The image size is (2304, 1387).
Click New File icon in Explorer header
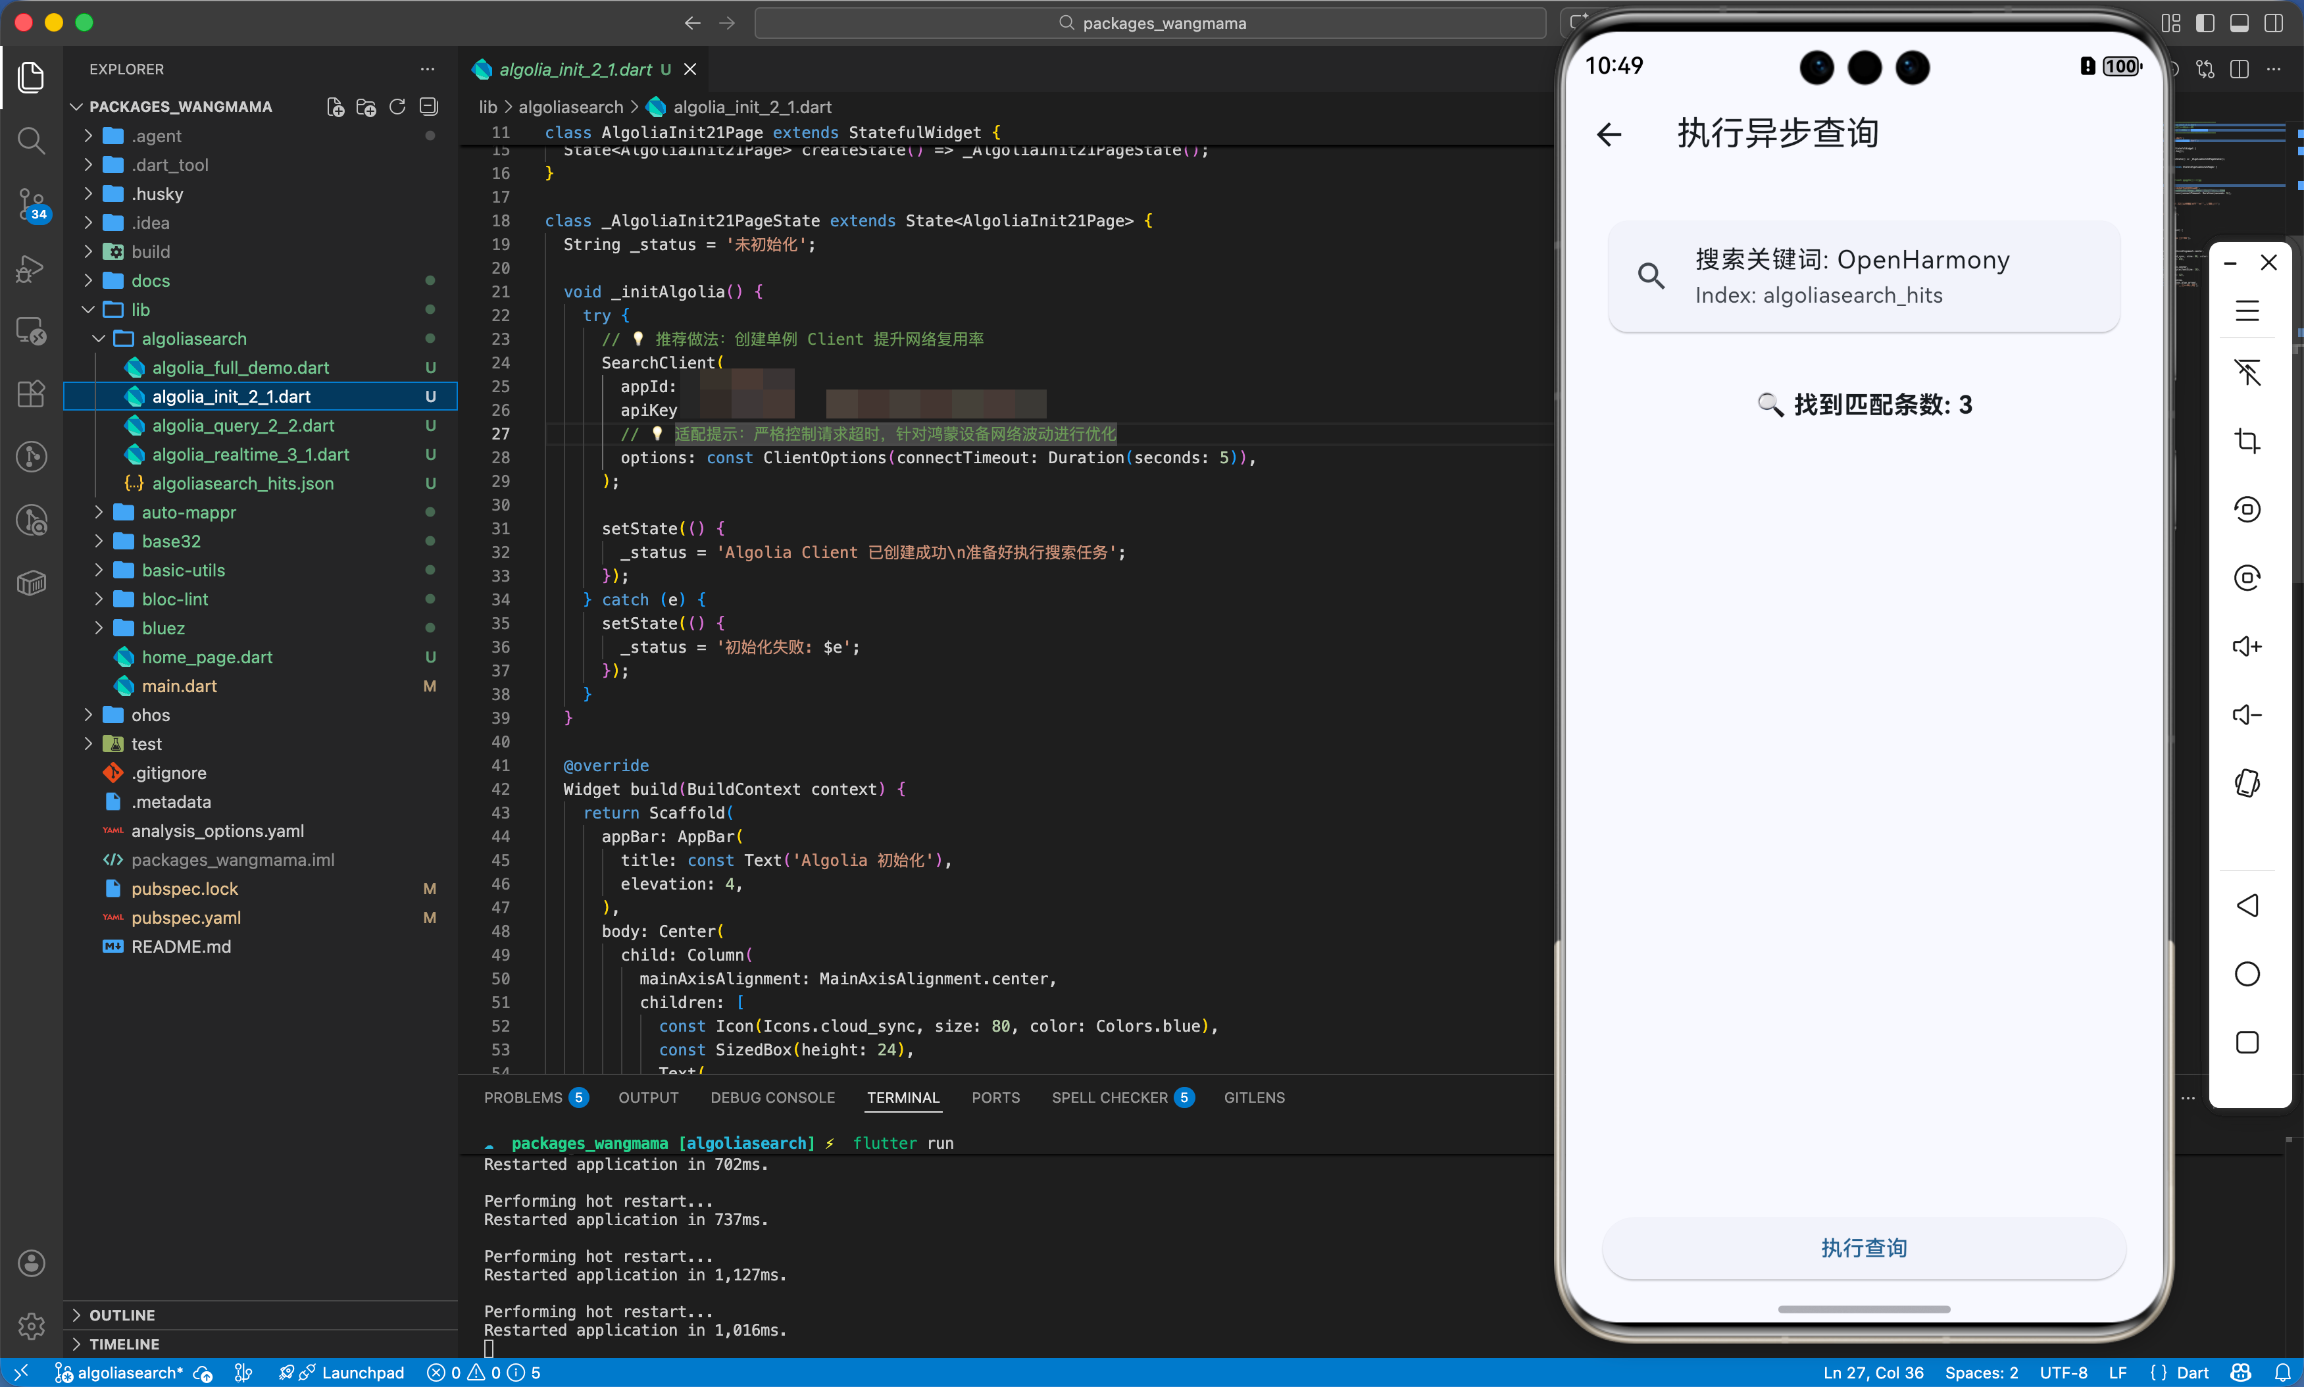tap(336, 107)
